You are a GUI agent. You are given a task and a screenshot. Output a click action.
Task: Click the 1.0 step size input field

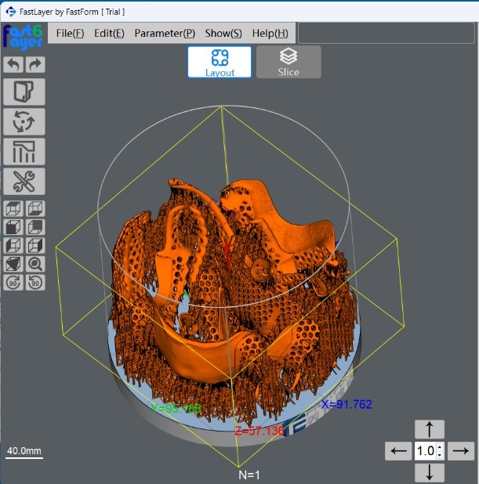point(424,451)
